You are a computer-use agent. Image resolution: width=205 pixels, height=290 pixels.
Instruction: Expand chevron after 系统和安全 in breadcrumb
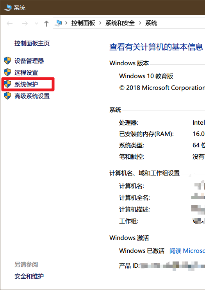point(140,23)
